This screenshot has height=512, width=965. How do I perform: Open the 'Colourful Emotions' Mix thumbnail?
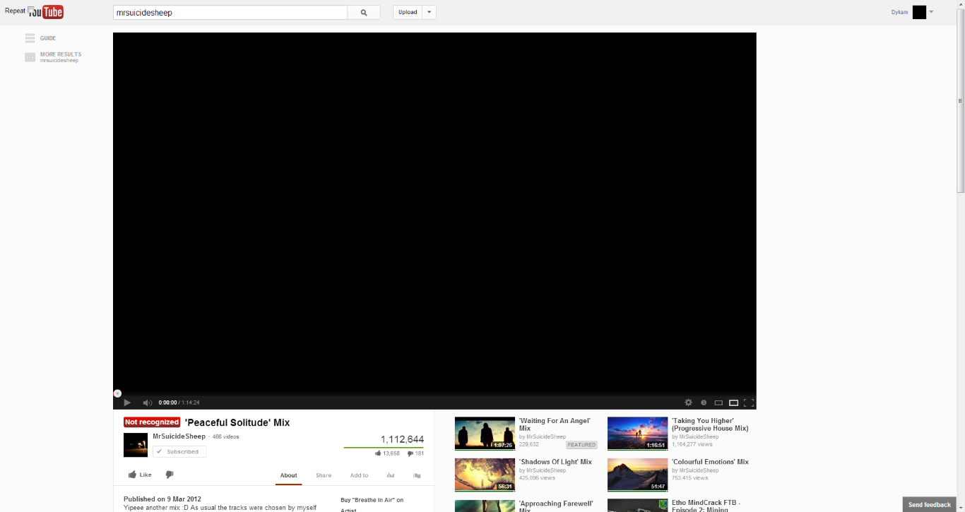(637, 475)
